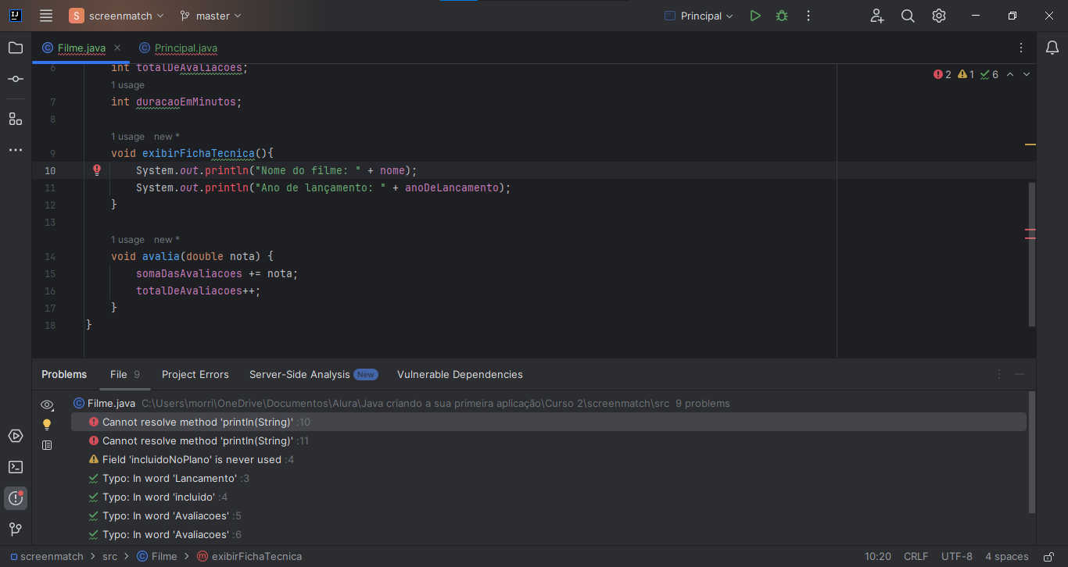
Task: Open the screenmatch project dropdown
Action: tap(117, 16)
